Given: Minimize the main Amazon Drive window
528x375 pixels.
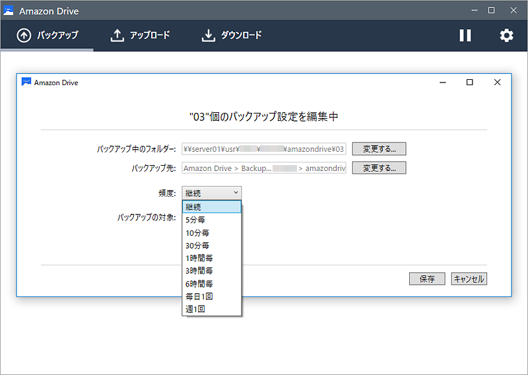Looking at the screenshot, I should point(475,11).
